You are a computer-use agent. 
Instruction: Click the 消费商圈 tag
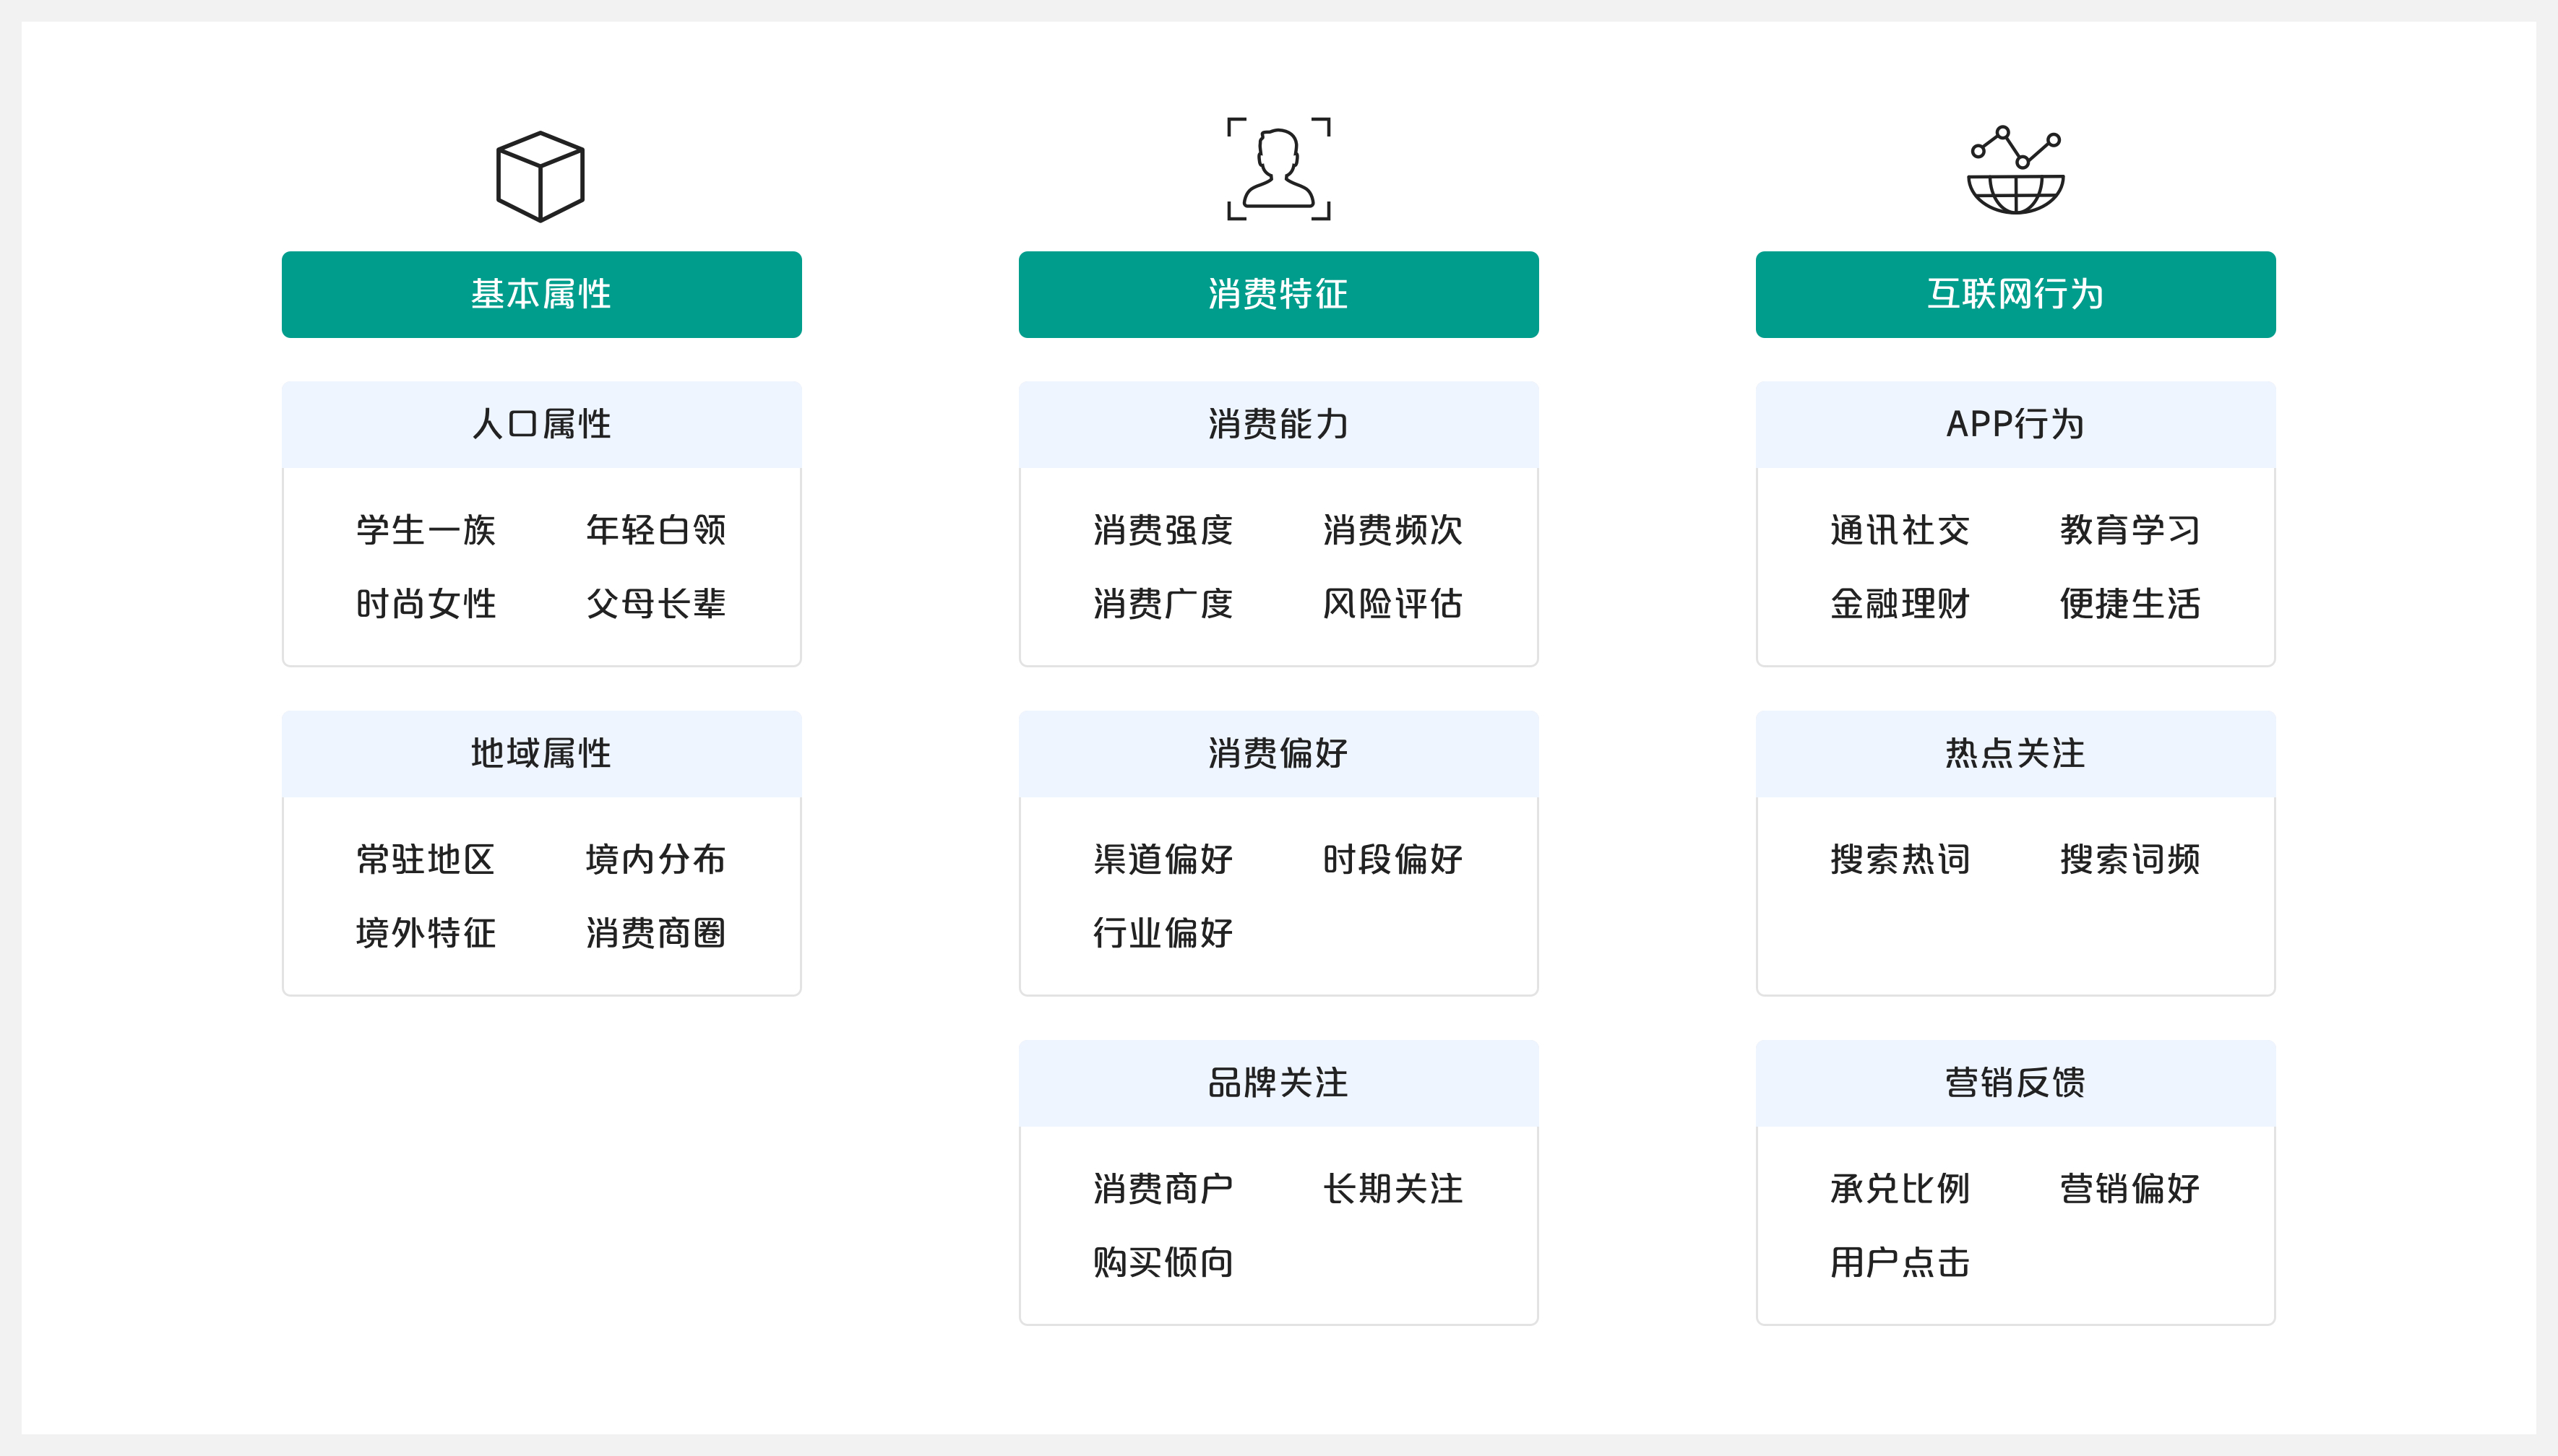tap(656, 933)
